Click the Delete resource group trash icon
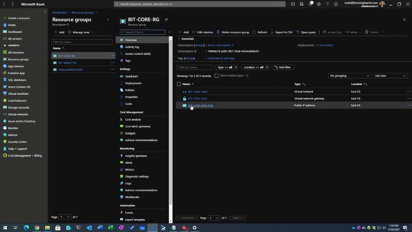 [x=218, y=32]
